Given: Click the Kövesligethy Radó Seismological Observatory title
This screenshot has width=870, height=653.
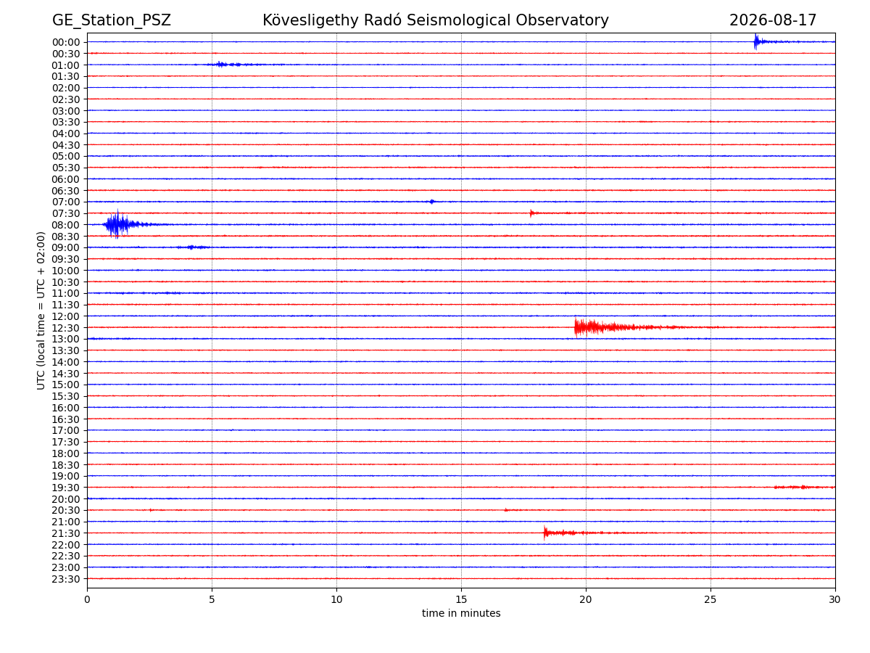Looking at the screenshot, I should 436,20.
